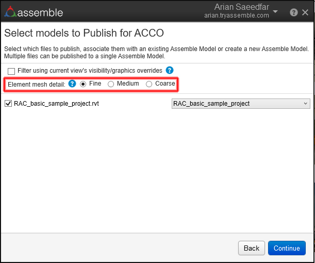315x263 pixels.
Task: Click the assemble wordmark in header
Action: 41,12
